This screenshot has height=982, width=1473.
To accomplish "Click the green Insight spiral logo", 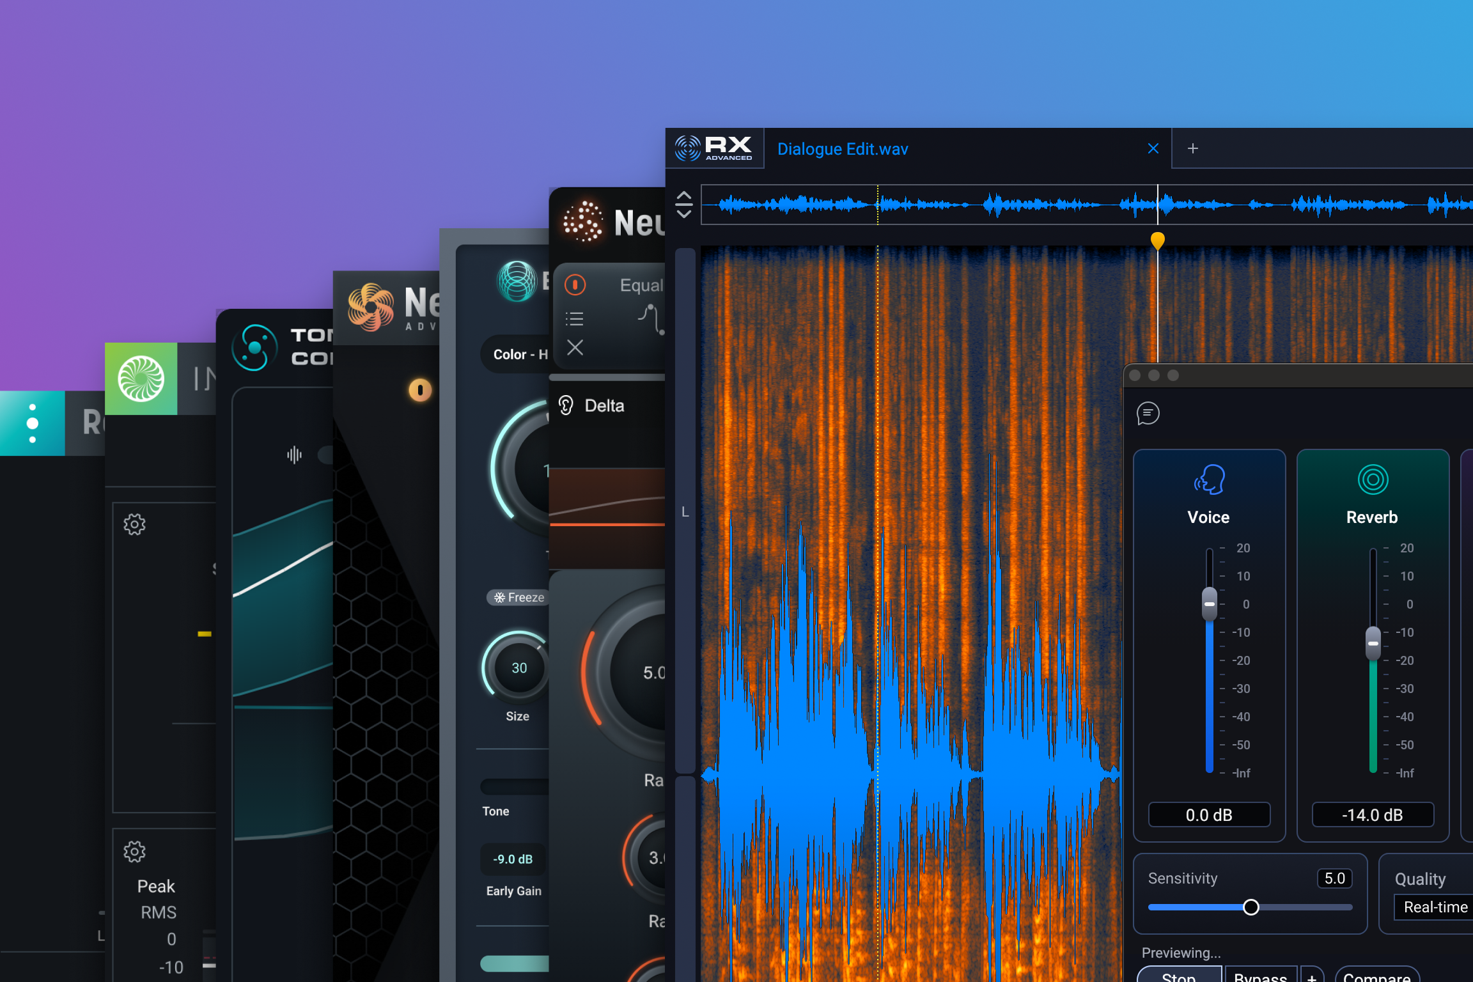I will click(x=141, y=378).
